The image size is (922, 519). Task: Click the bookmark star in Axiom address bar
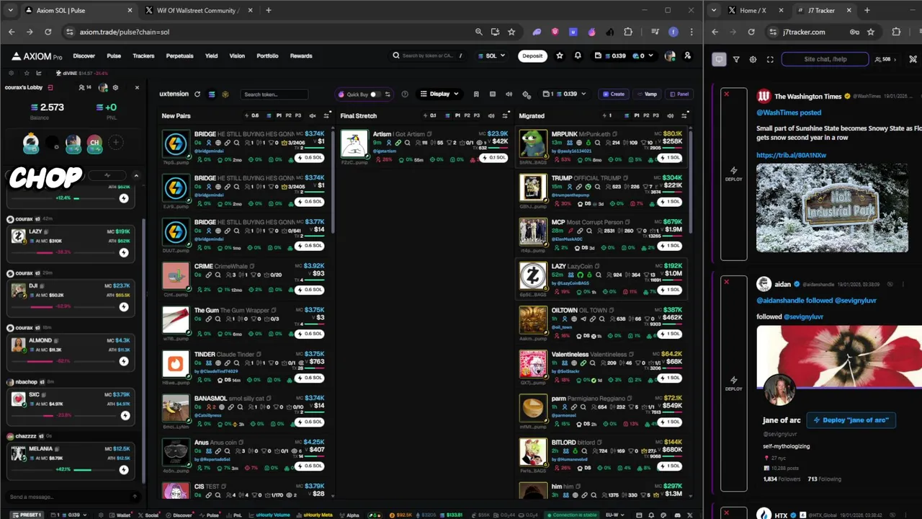[x=511, y=32]
